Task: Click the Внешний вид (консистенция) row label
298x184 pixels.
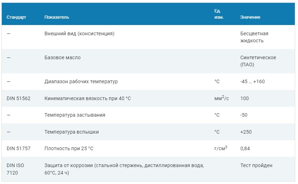Action: coord(79,33)
